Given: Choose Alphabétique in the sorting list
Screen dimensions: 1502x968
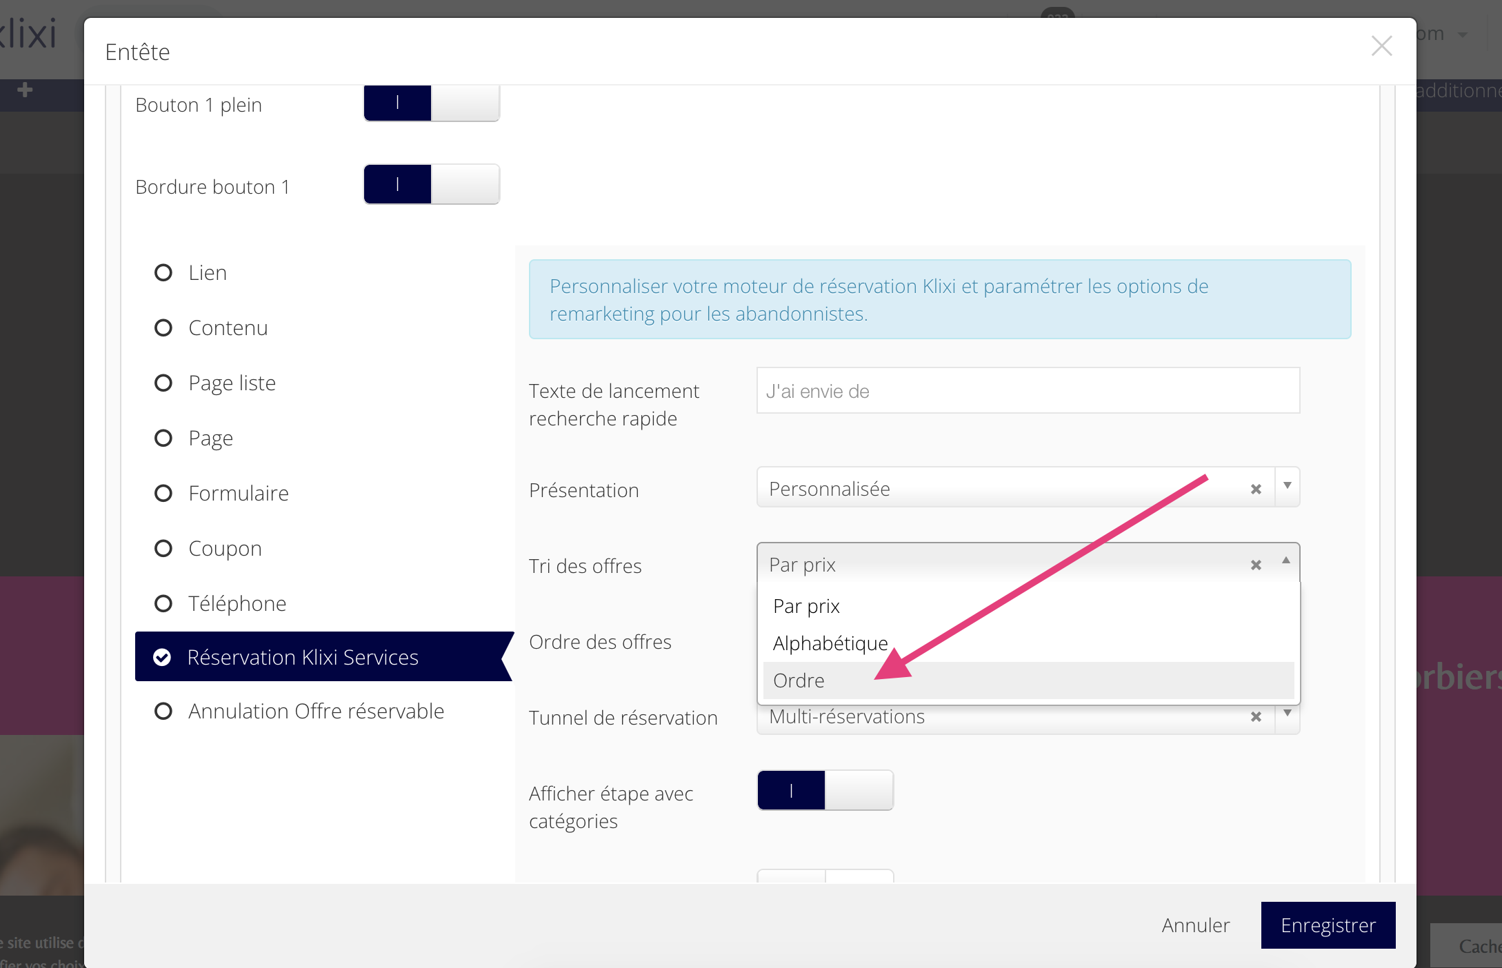Looking at the screenshot, I should point(830,643).
